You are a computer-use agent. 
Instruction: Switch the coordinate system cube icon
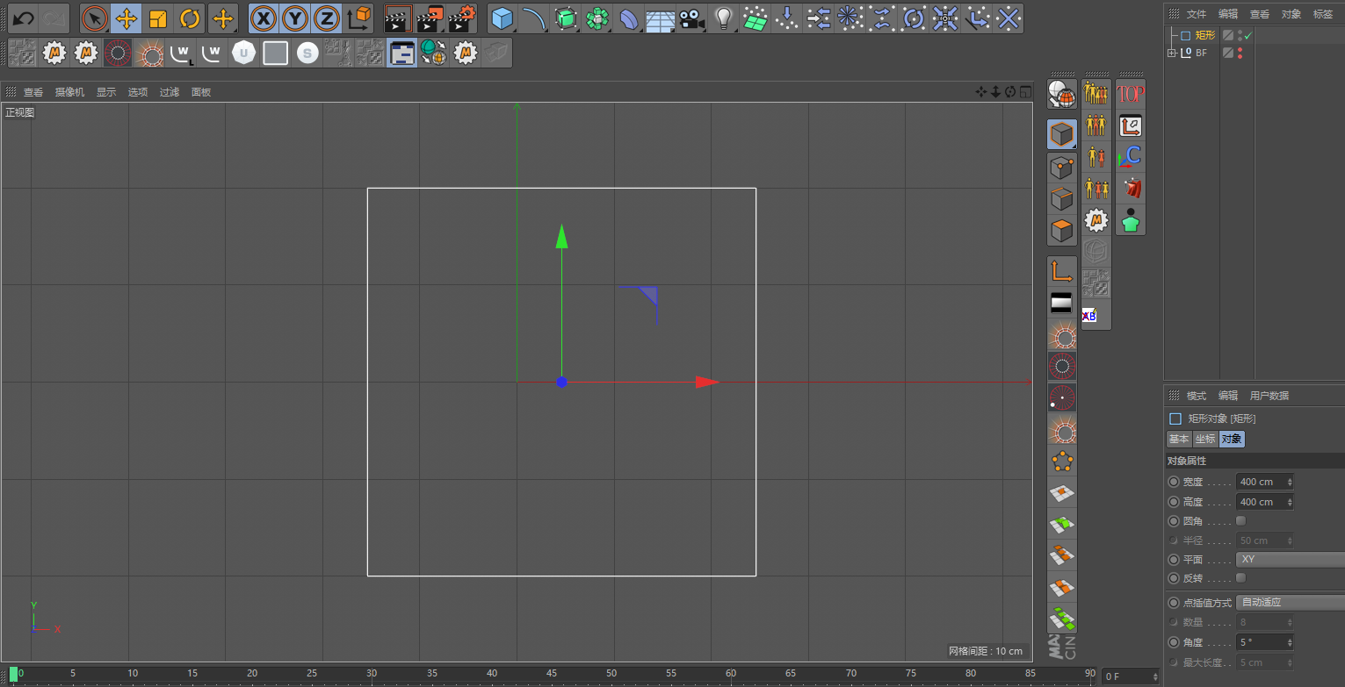coord(358,18)
